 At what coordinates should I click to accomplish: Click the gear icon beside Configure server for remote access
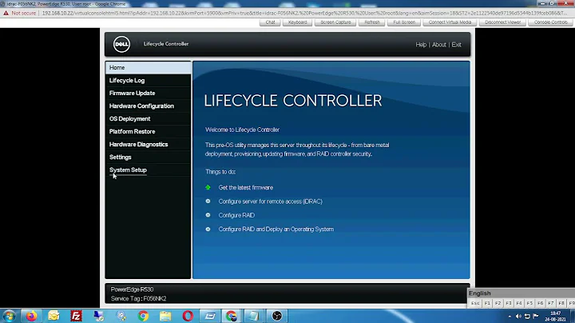[208, 201]
